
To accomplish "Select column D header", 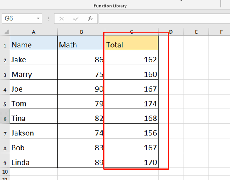I will pos(171,32).
